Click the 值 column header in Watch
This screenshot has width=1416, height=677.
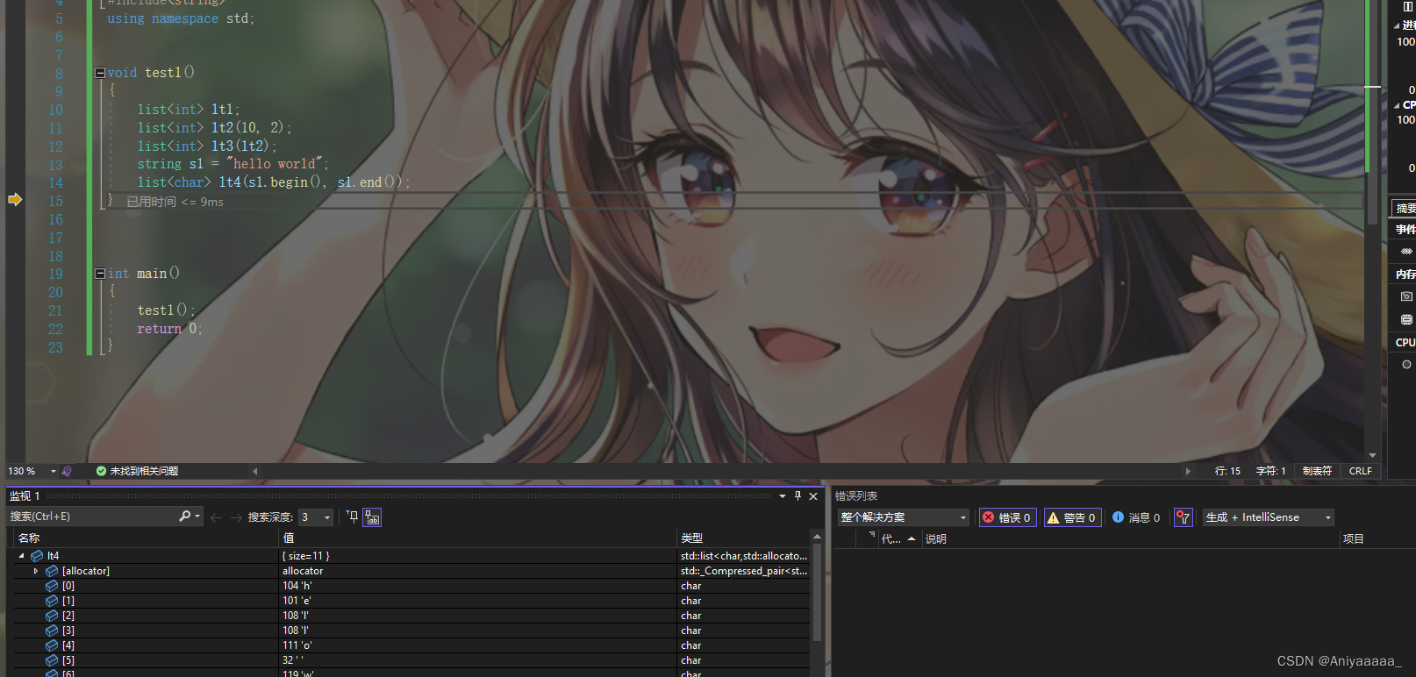pos(288,538)
